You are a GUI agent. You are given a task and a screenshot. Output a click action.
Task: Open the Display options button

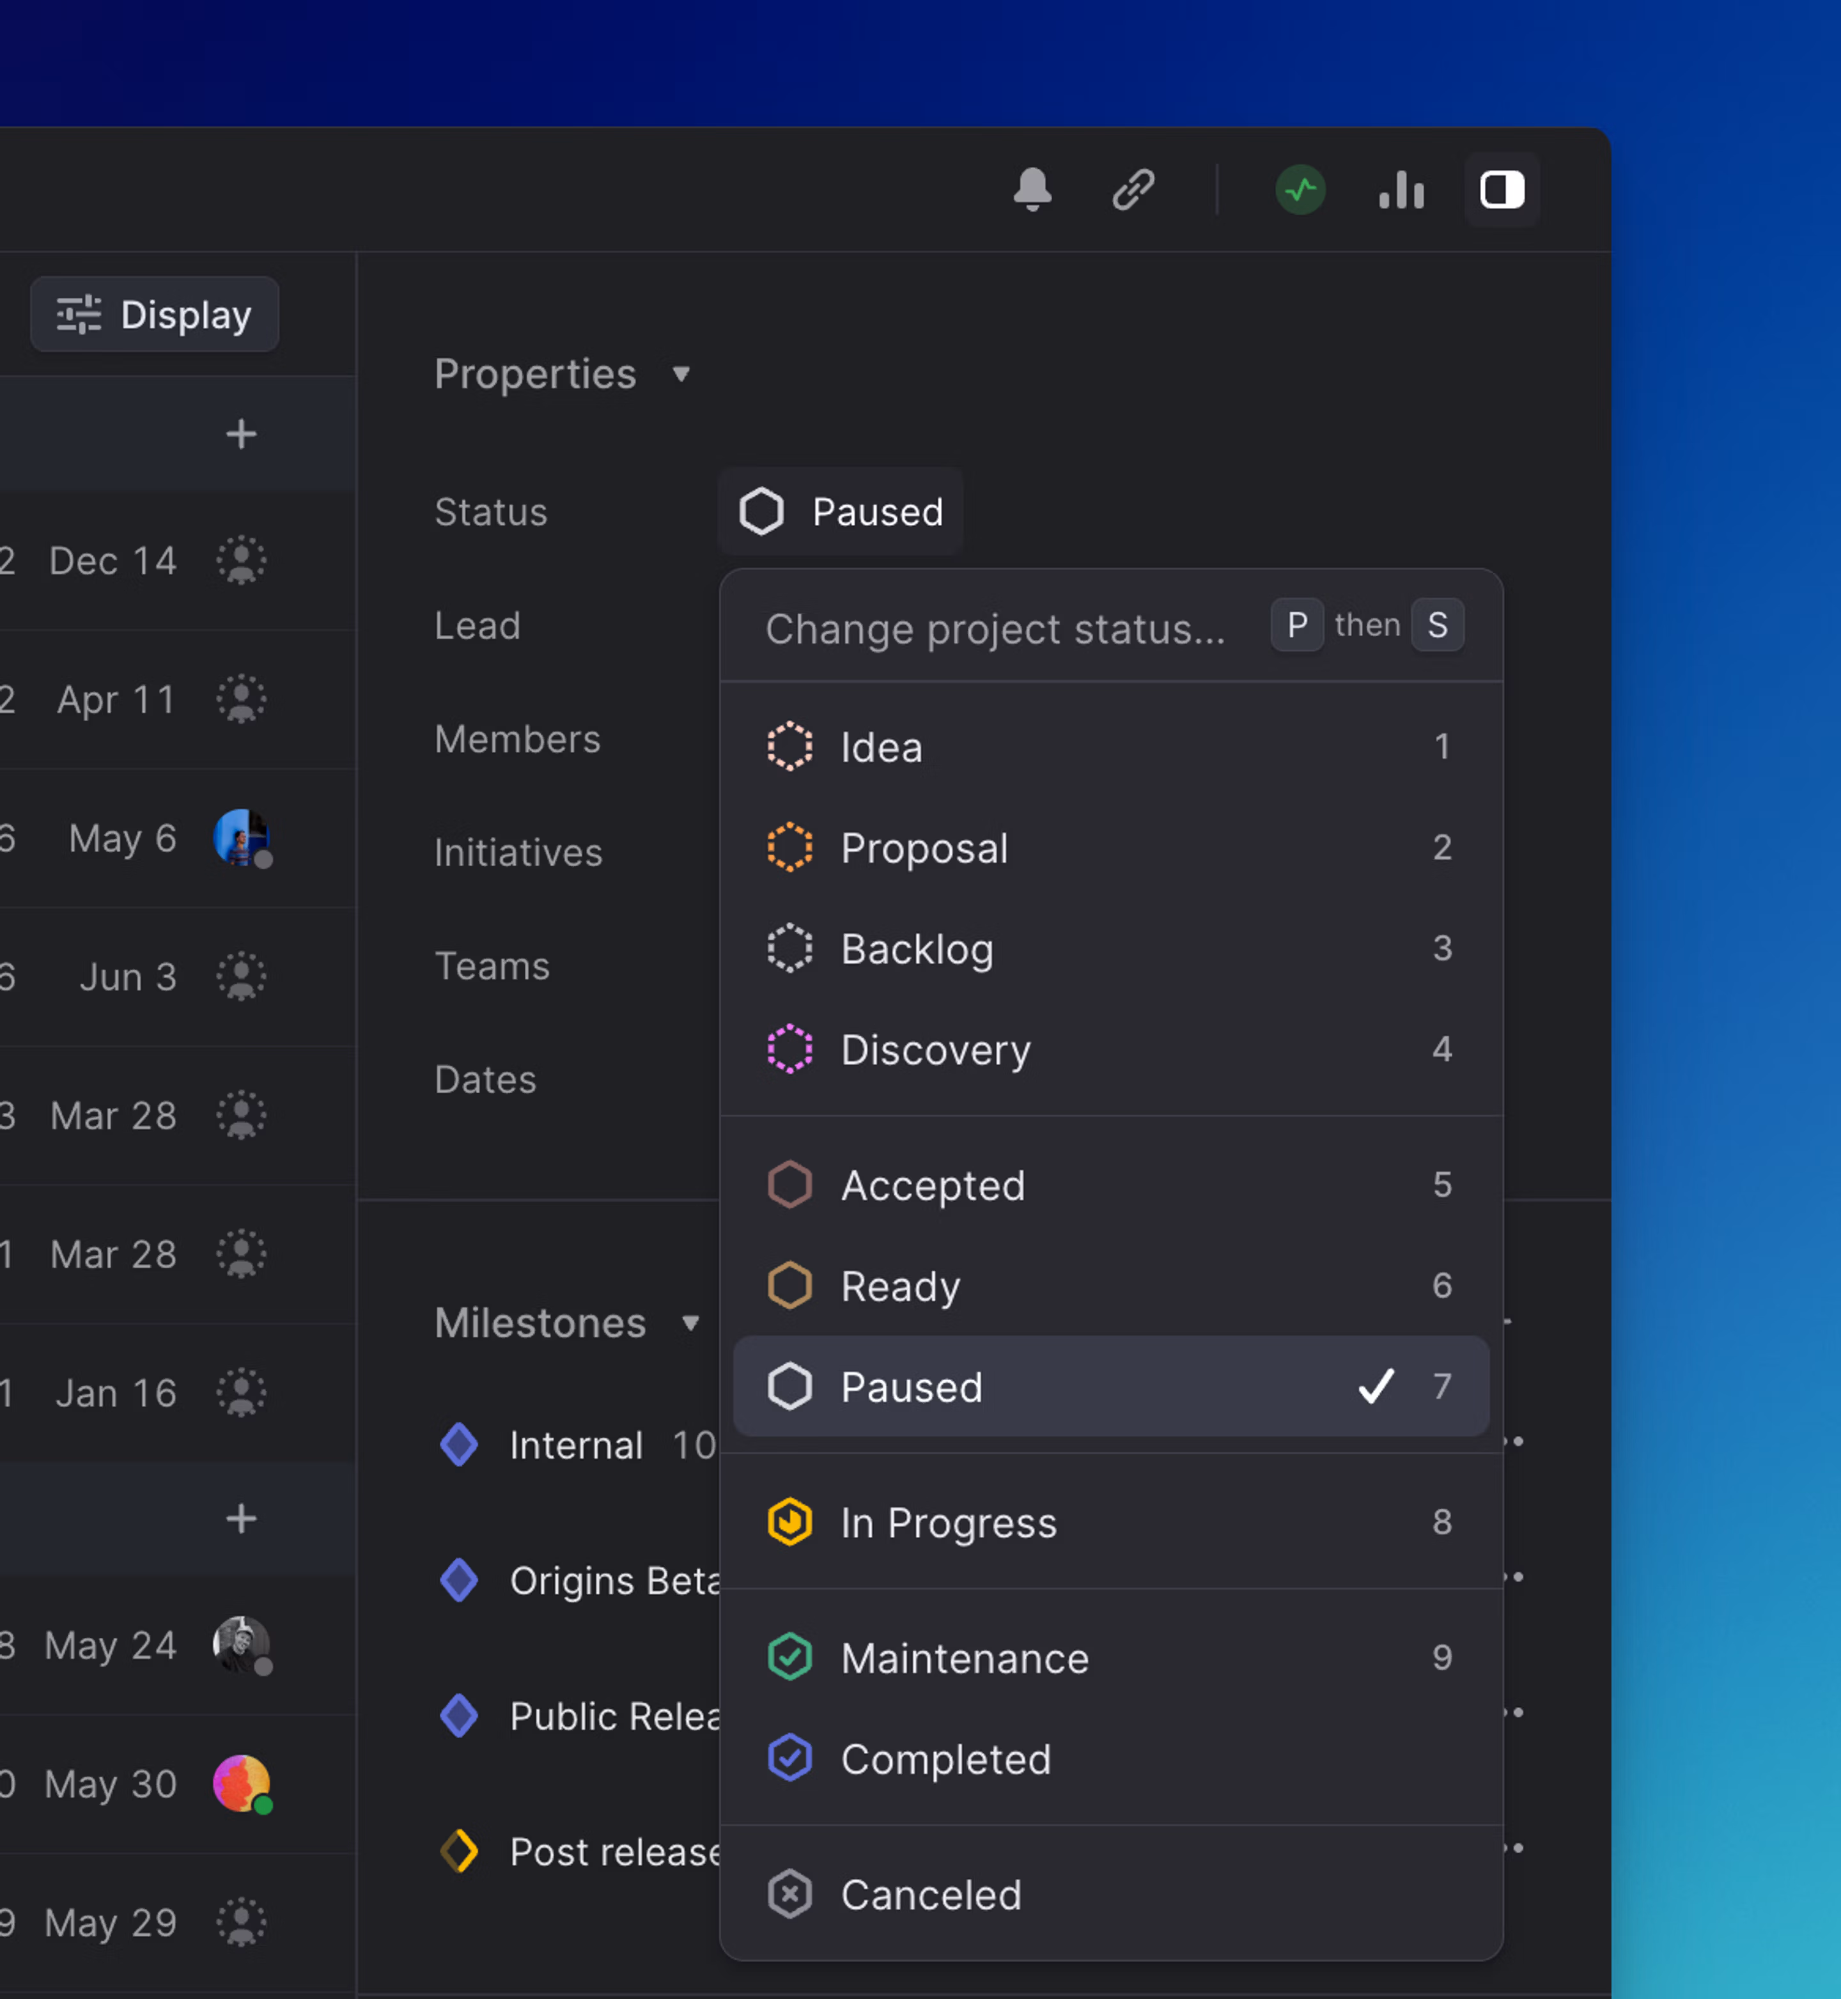click(155, 315)
